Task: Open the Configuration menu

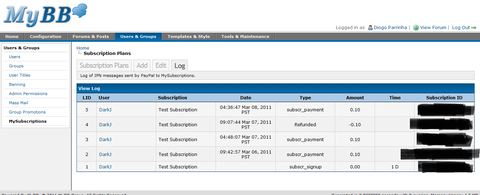Action: (45, 37)
